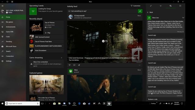Go to Home in the sidebar

click(x=13, y=17)
